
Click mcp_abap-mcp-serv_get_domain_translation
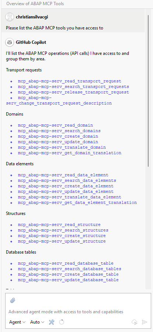[70, 153]
